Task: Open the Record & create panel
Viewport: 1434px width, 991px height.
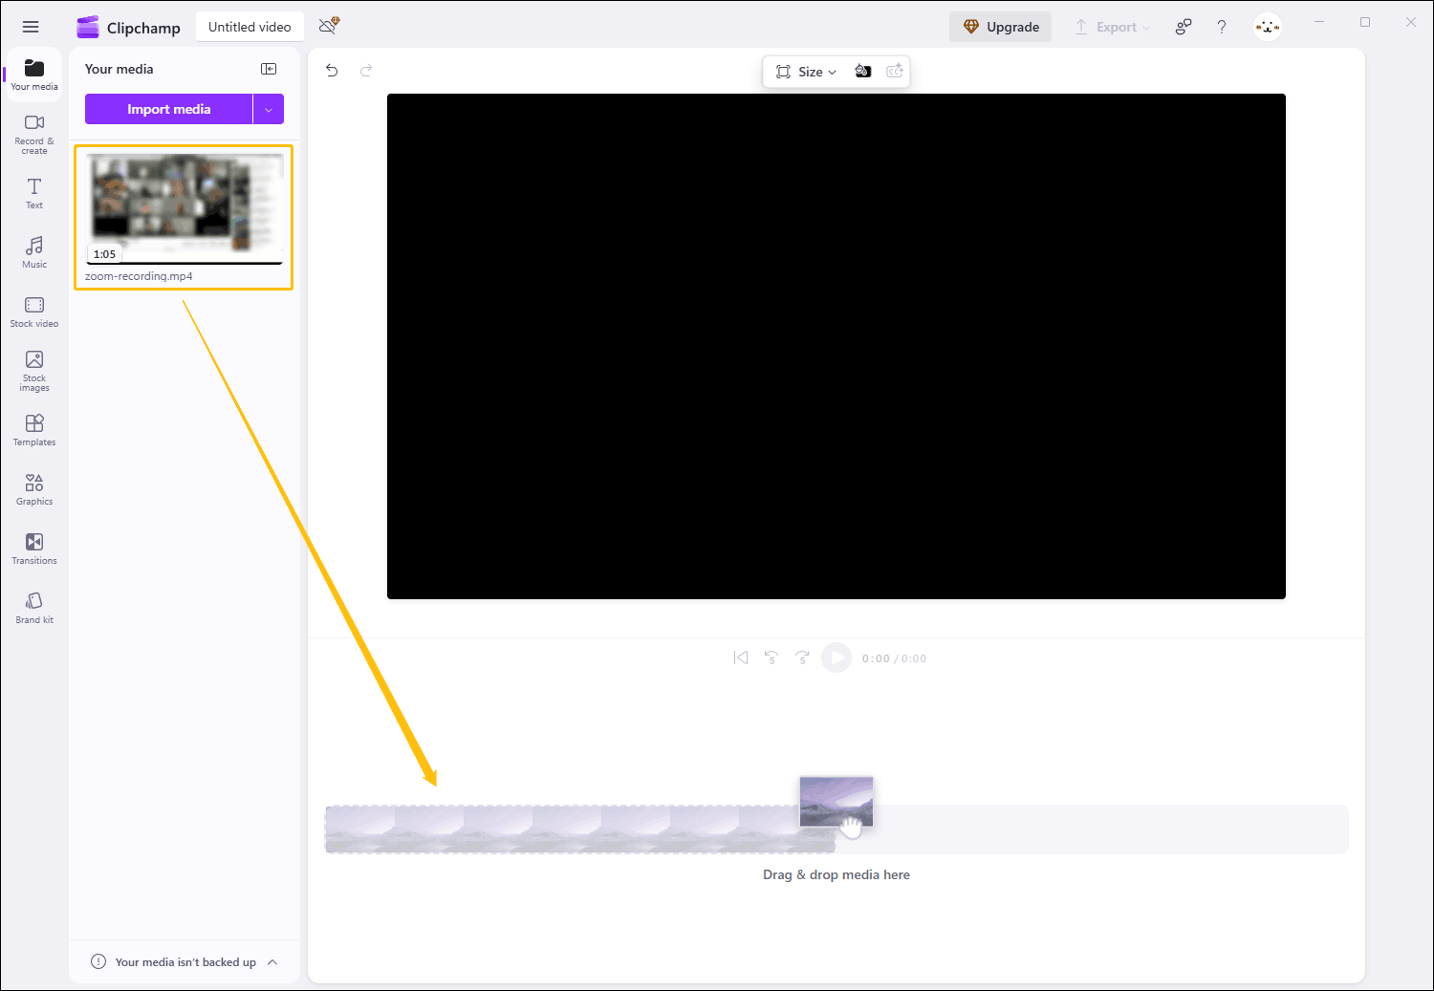Action: click(33, 132)
